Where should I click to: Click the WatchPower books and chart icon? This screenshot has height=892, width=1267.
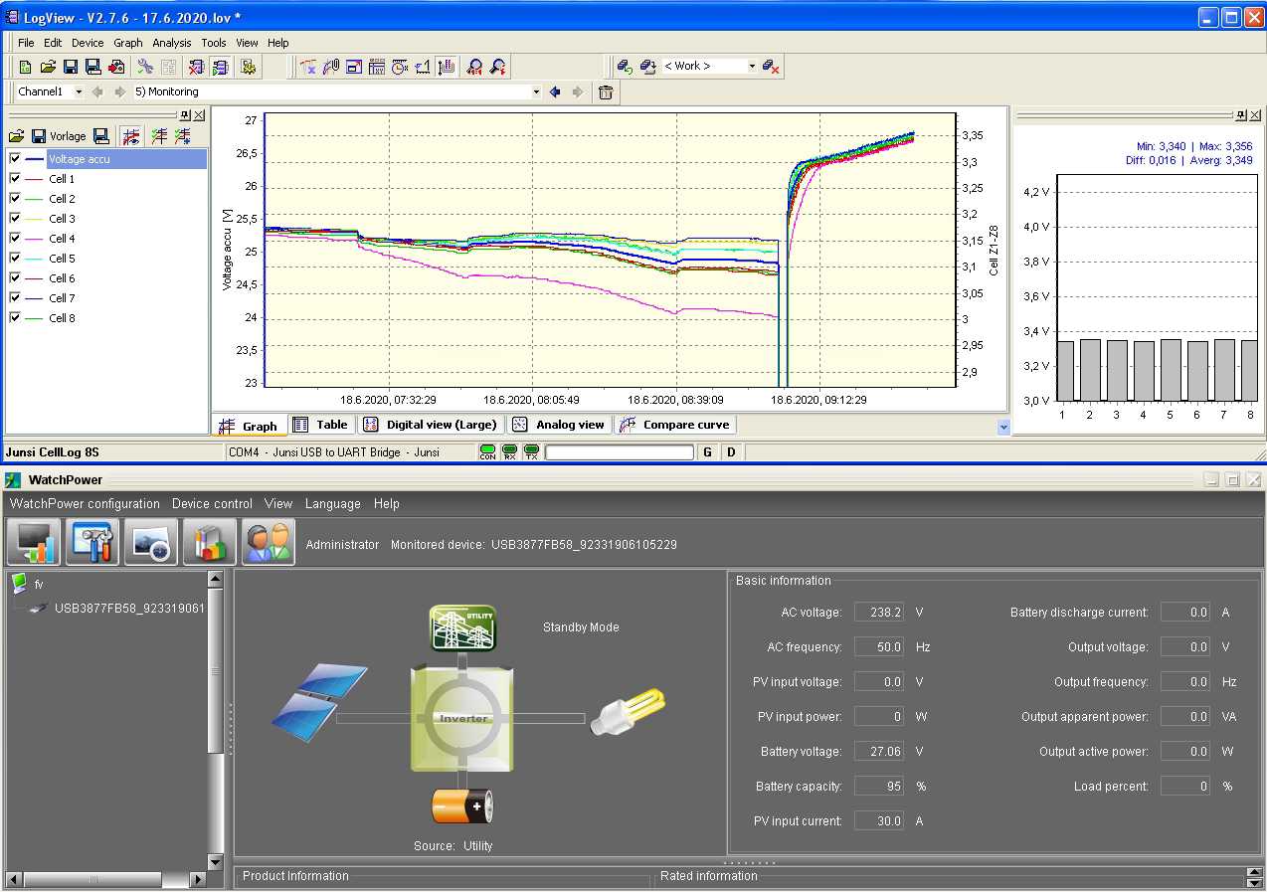(210, 542)
